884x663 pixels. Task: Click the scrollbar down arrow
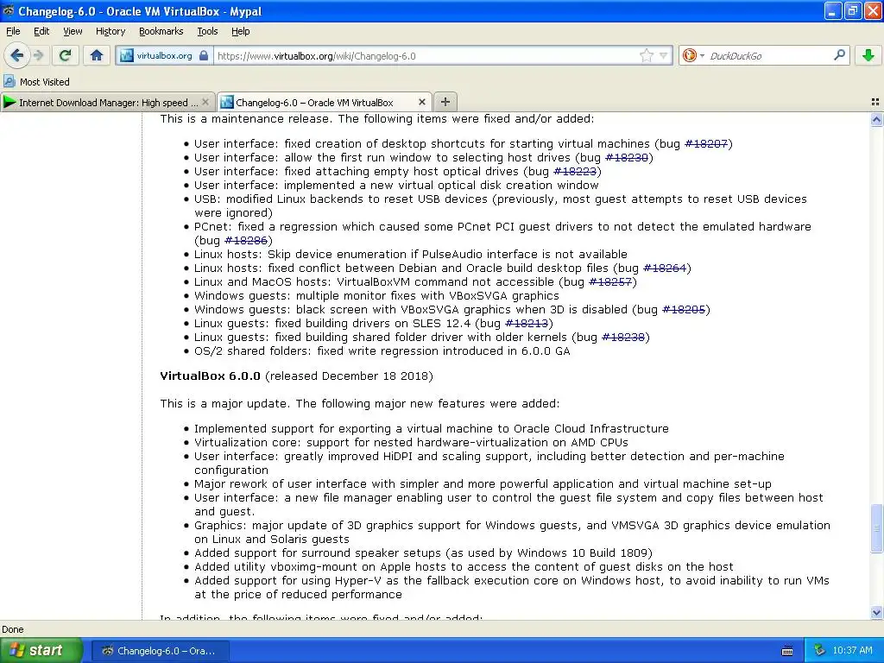(876, 612)
